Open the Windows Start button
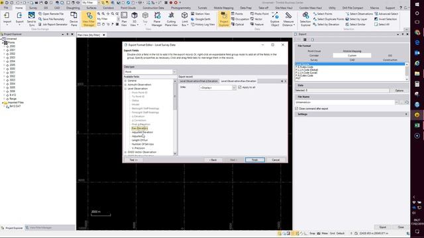424x238 pixels. (x=417, y=4)
